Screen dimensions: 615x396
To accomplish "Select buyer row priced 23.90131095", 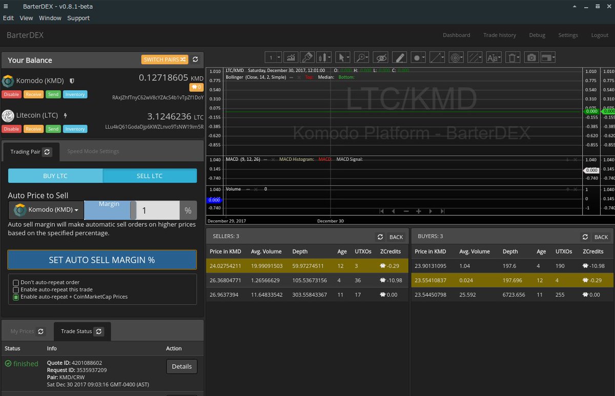I will click(x=513, y=266).
